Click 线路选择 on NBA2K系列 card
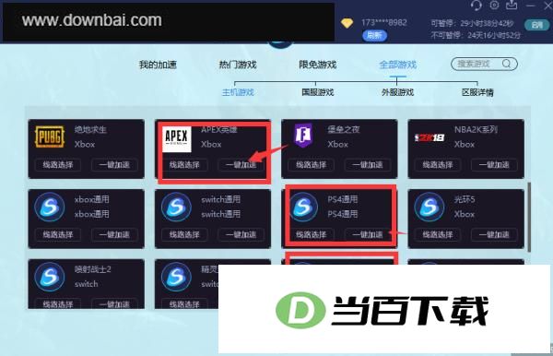This screenshot has height=356, width=553. click(438, 165)
